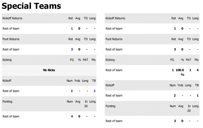Select the black Punting Num value 3
The height and width of the screenshot is (128, 203).
click(175, 121)
